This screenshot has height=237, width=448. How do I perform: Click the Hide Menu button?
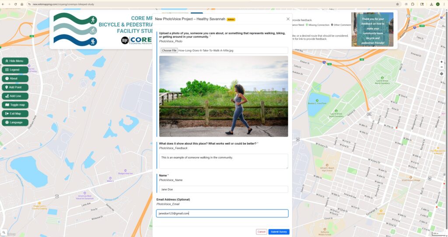(15, 61)
